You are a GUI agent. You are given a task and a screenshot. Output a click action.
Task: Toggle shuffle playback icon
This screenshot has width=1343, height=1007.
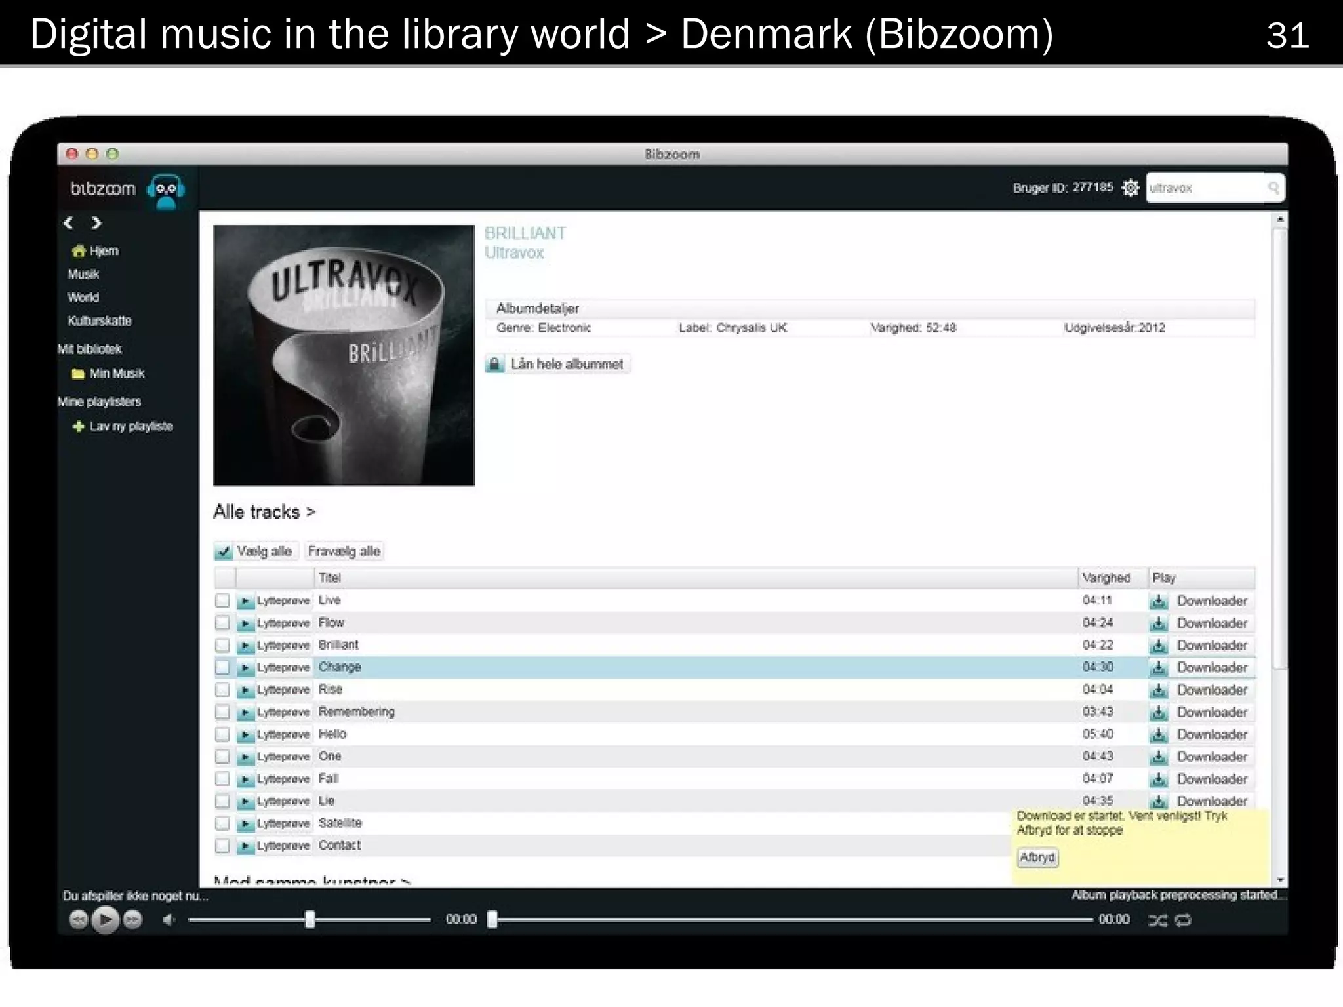[x=1157, y=920]
